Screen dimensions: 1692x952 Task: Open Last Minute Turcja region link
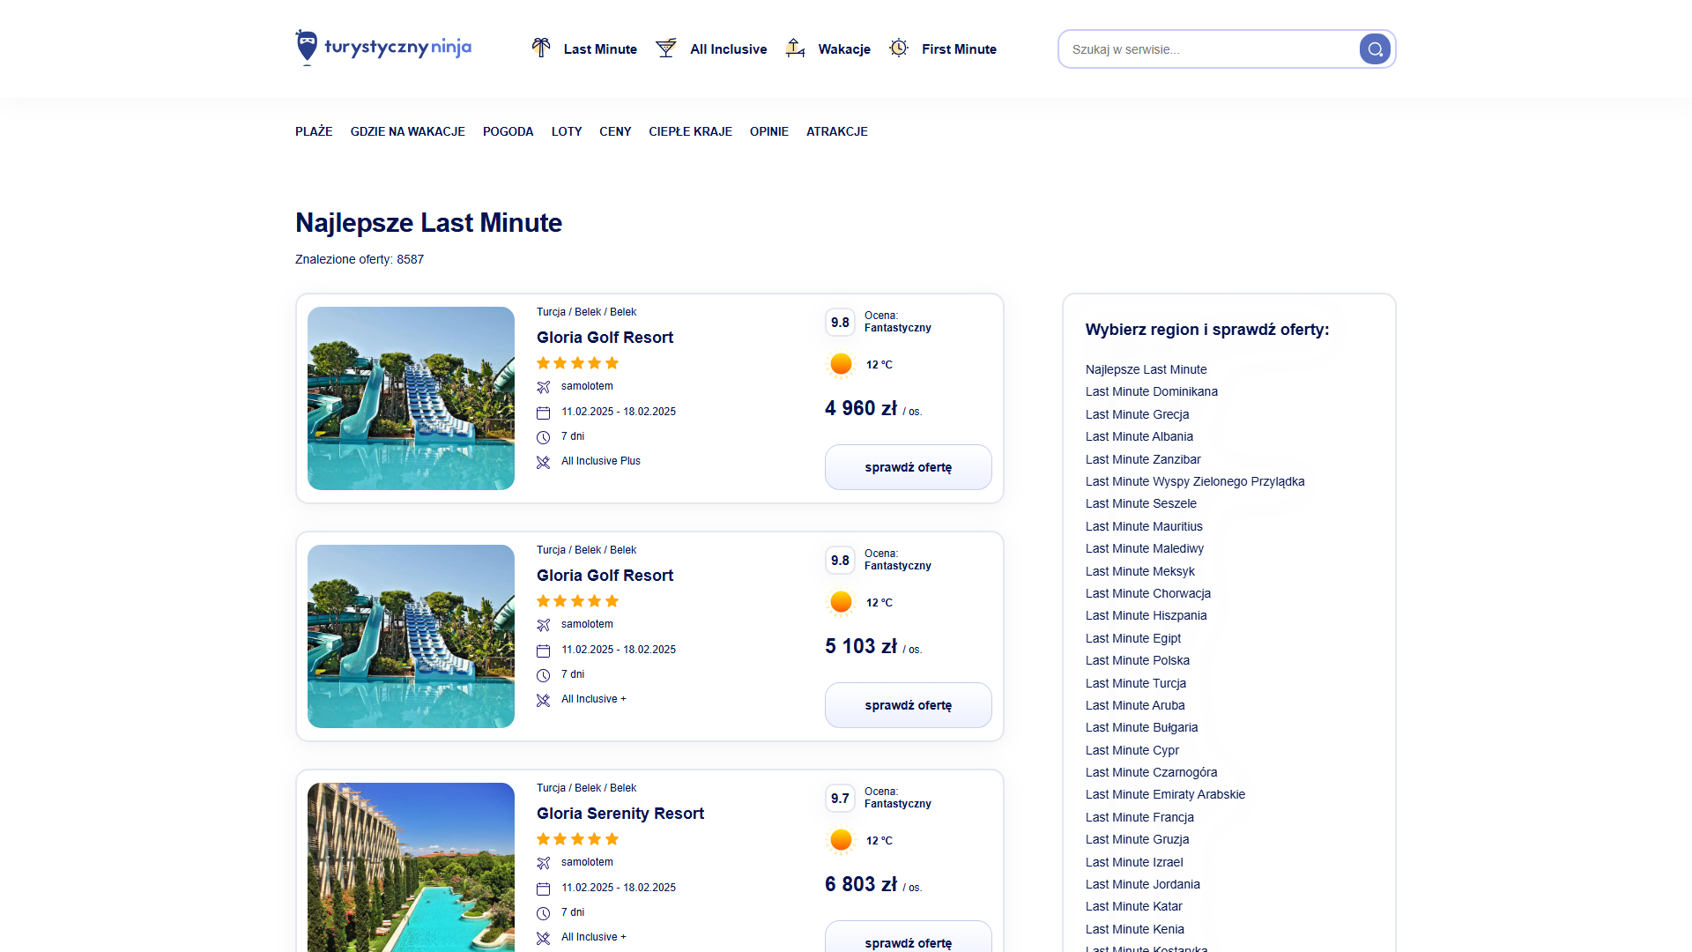click(1135, 683)
